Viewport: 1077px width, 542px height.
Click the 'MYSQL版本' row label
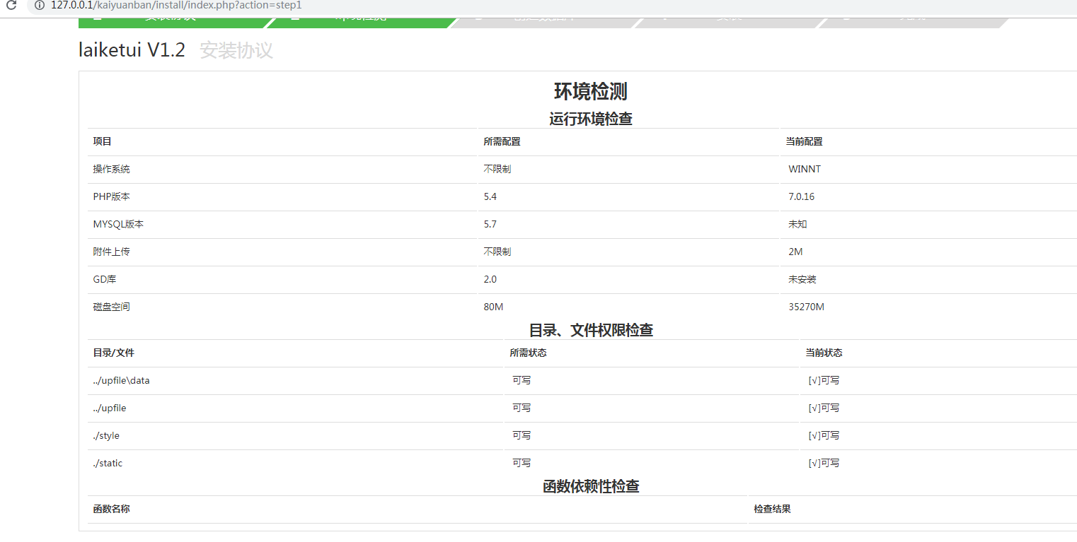click(118, 224)
